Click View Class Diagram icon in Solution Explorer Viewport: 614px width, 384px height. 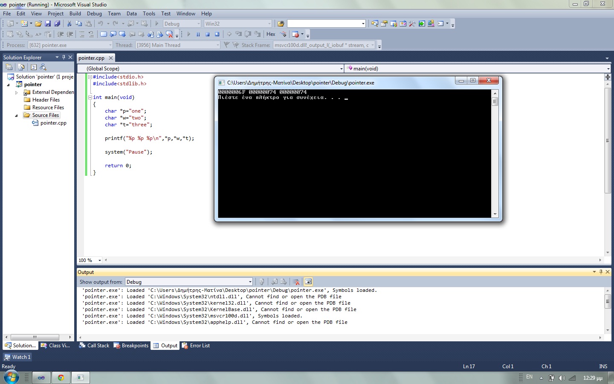pyautogui.click(x=43, y=67)
